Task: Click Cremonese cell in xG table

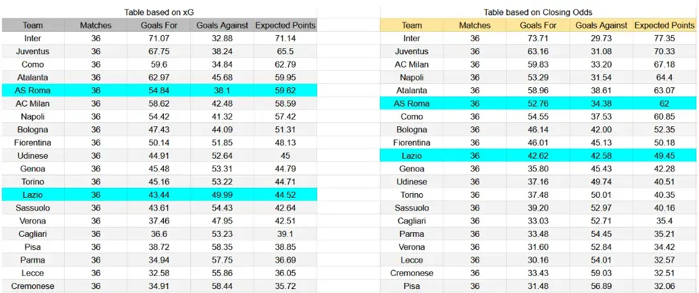Action: (33, 286)
